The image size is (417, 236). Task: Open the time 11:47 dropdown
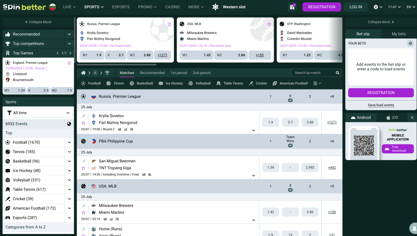click(x=394, y=7)
